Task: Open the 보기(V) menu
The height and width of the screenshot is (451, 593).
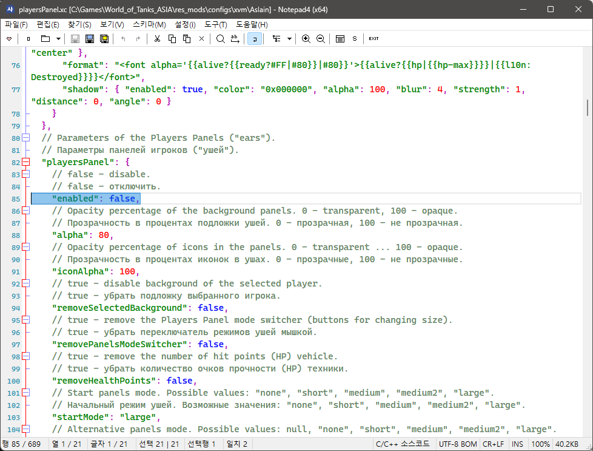Action: (x=112, y=25)
